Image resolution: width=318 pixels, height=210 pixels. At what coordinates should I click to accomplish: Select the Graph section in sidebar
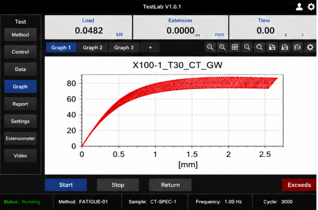click(x=20, y=87)
